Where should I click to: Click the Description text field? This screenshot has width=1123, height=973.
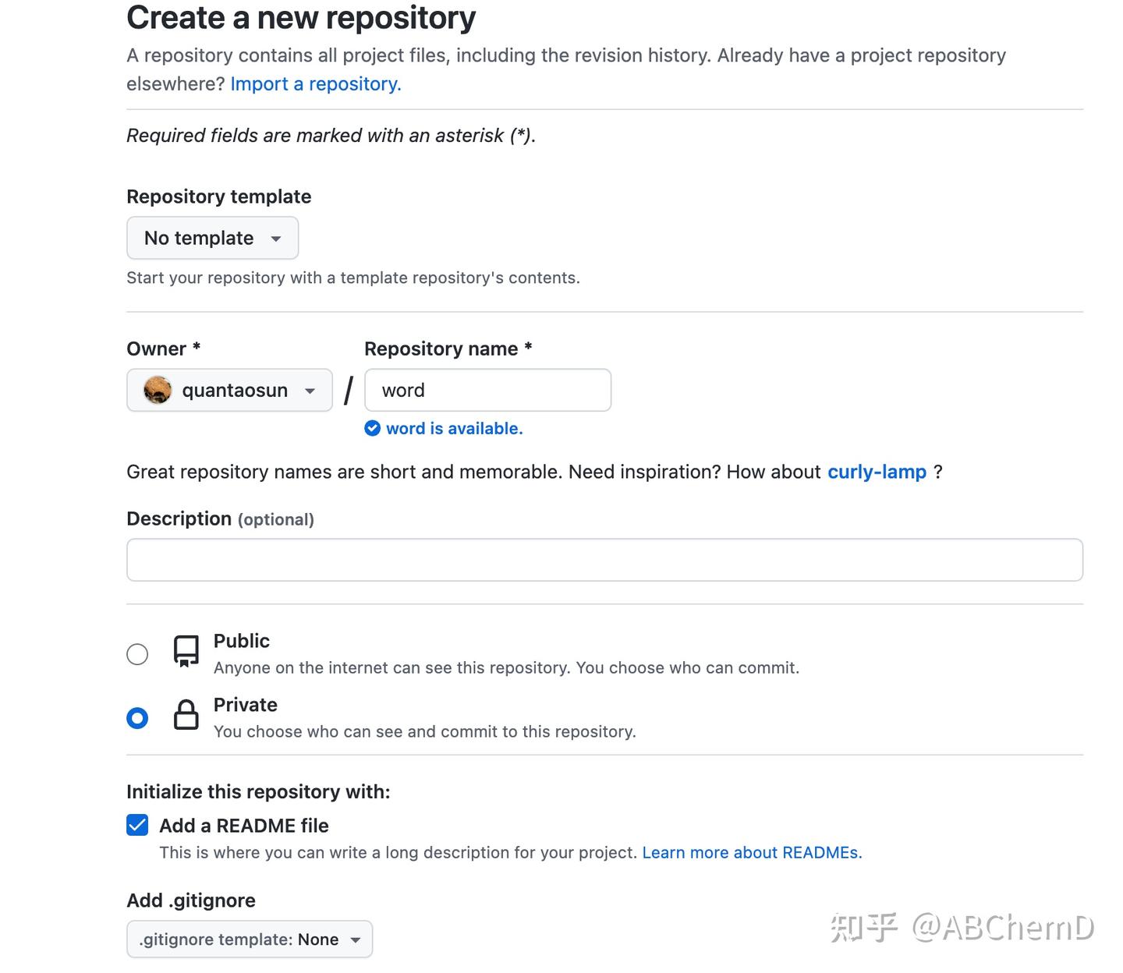click(x=604, y=559)
